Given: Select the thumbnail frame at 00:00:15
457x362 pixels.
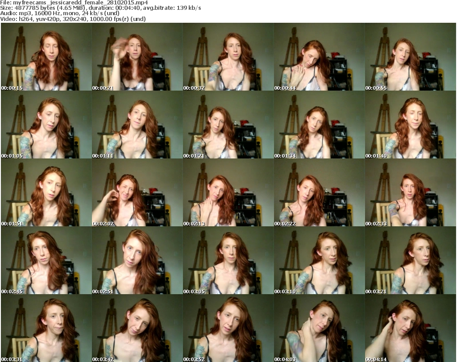Looking at the screenshot, I should point(46,57).
